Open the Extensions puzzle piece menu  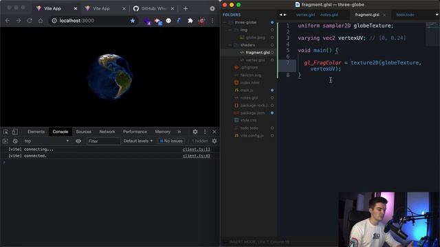(x=190, y=21)
